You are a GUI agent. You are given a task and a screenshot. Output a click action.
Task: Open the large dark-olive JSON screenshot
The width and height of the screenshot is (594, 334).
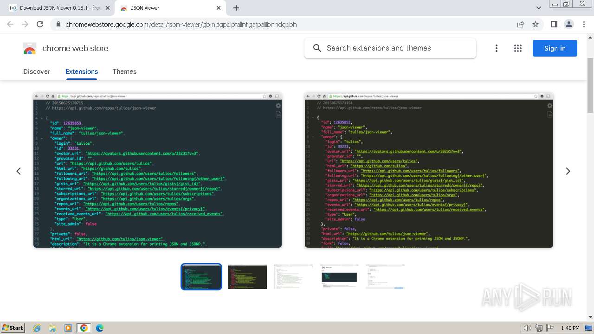(x=429, y=170)
